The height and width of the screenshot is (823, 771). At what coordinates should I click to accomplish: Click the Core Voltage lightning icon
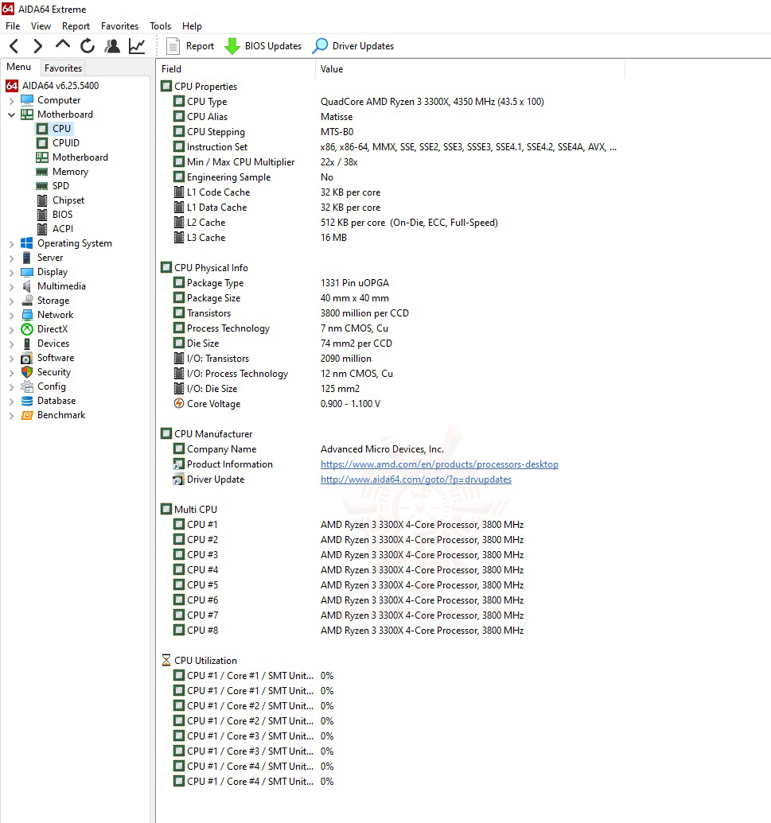[x=179, y=404]
